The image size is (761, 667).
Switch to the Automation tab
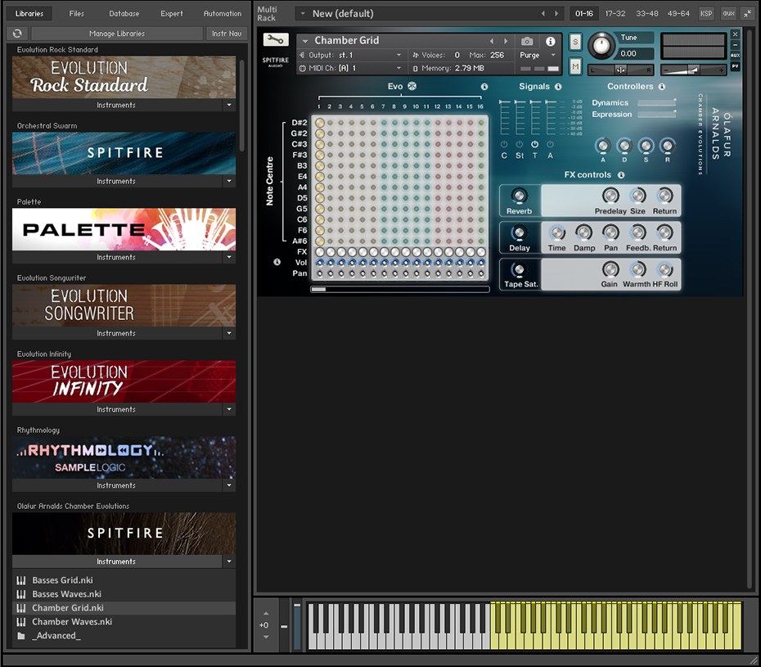(x=223, y=14)
